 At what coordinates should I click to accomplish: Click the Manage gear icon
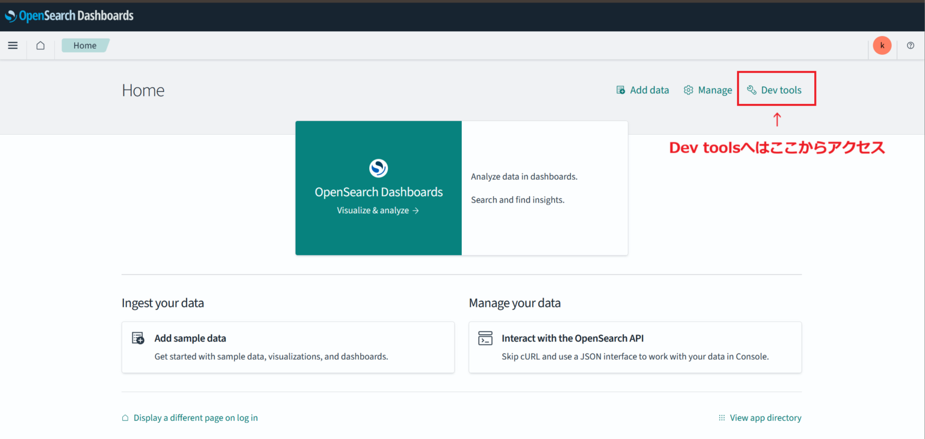(x=688, y=89)
